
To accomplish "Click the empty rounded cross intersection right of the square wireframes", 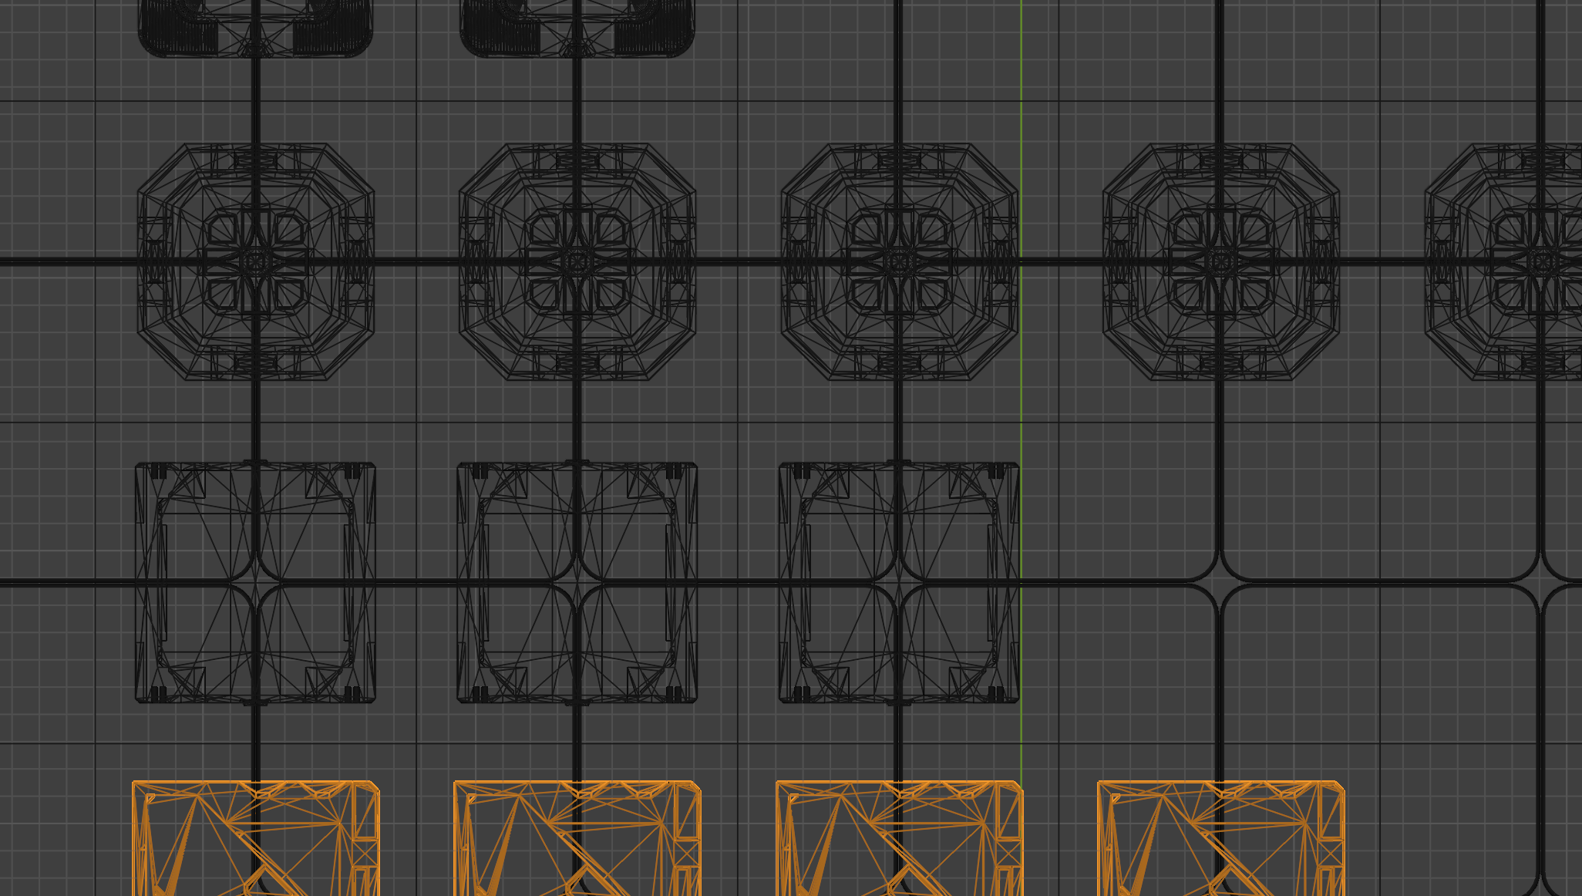I will (1219, 583).
